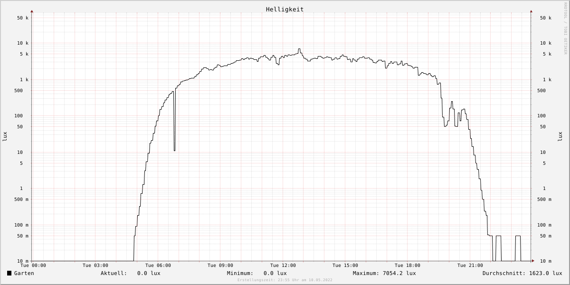Select the "10 m" label on left axis
570x285 pixels.
[x=23, y=261]
